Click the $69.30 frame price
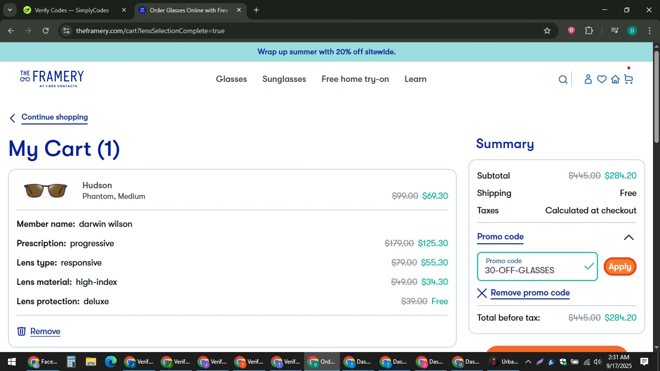The width and height of the screenshot is (660, 371). 435,196
